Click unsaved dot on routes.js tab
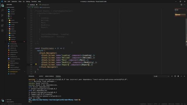Image resolution: width=187 pixels, height=105 pixels. tap(37, 5)
